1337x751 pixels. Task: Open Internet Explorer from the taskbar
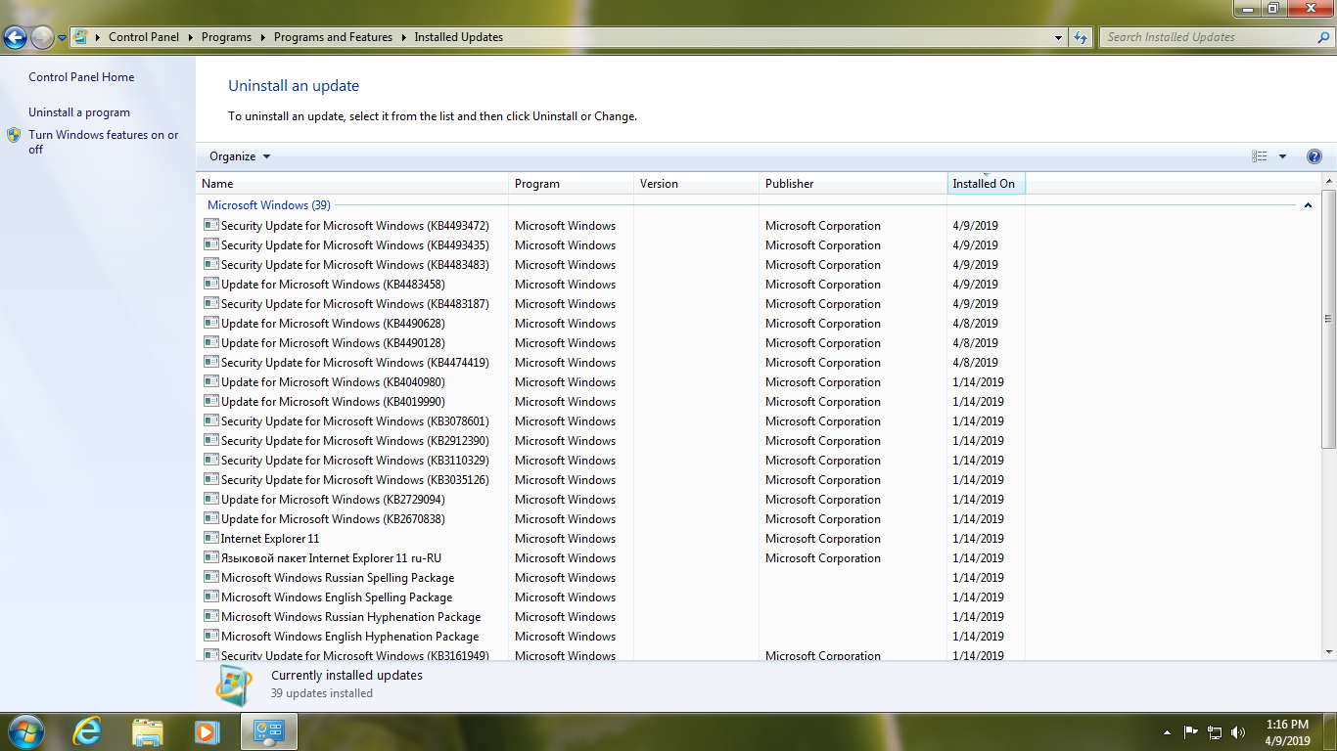(88, 731)
